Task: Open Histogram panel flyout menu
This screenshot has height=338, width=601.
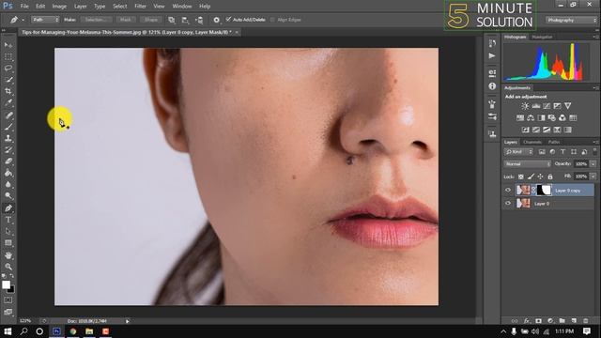Action: click(x=595, y=37)
